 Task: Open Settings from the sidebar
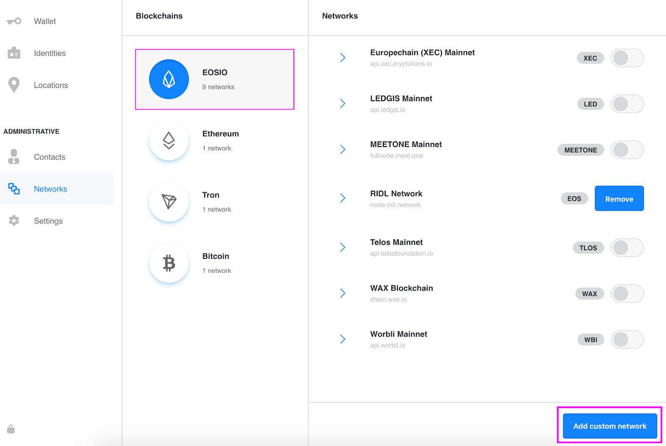tap(57, 221)
